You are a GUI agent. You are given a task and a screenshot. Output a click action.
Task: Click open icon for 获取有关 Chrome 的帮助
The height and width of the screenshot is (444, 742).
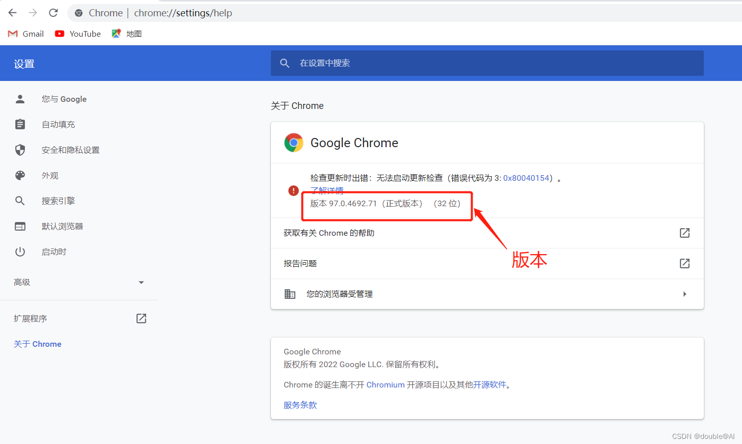click(684, 233)
